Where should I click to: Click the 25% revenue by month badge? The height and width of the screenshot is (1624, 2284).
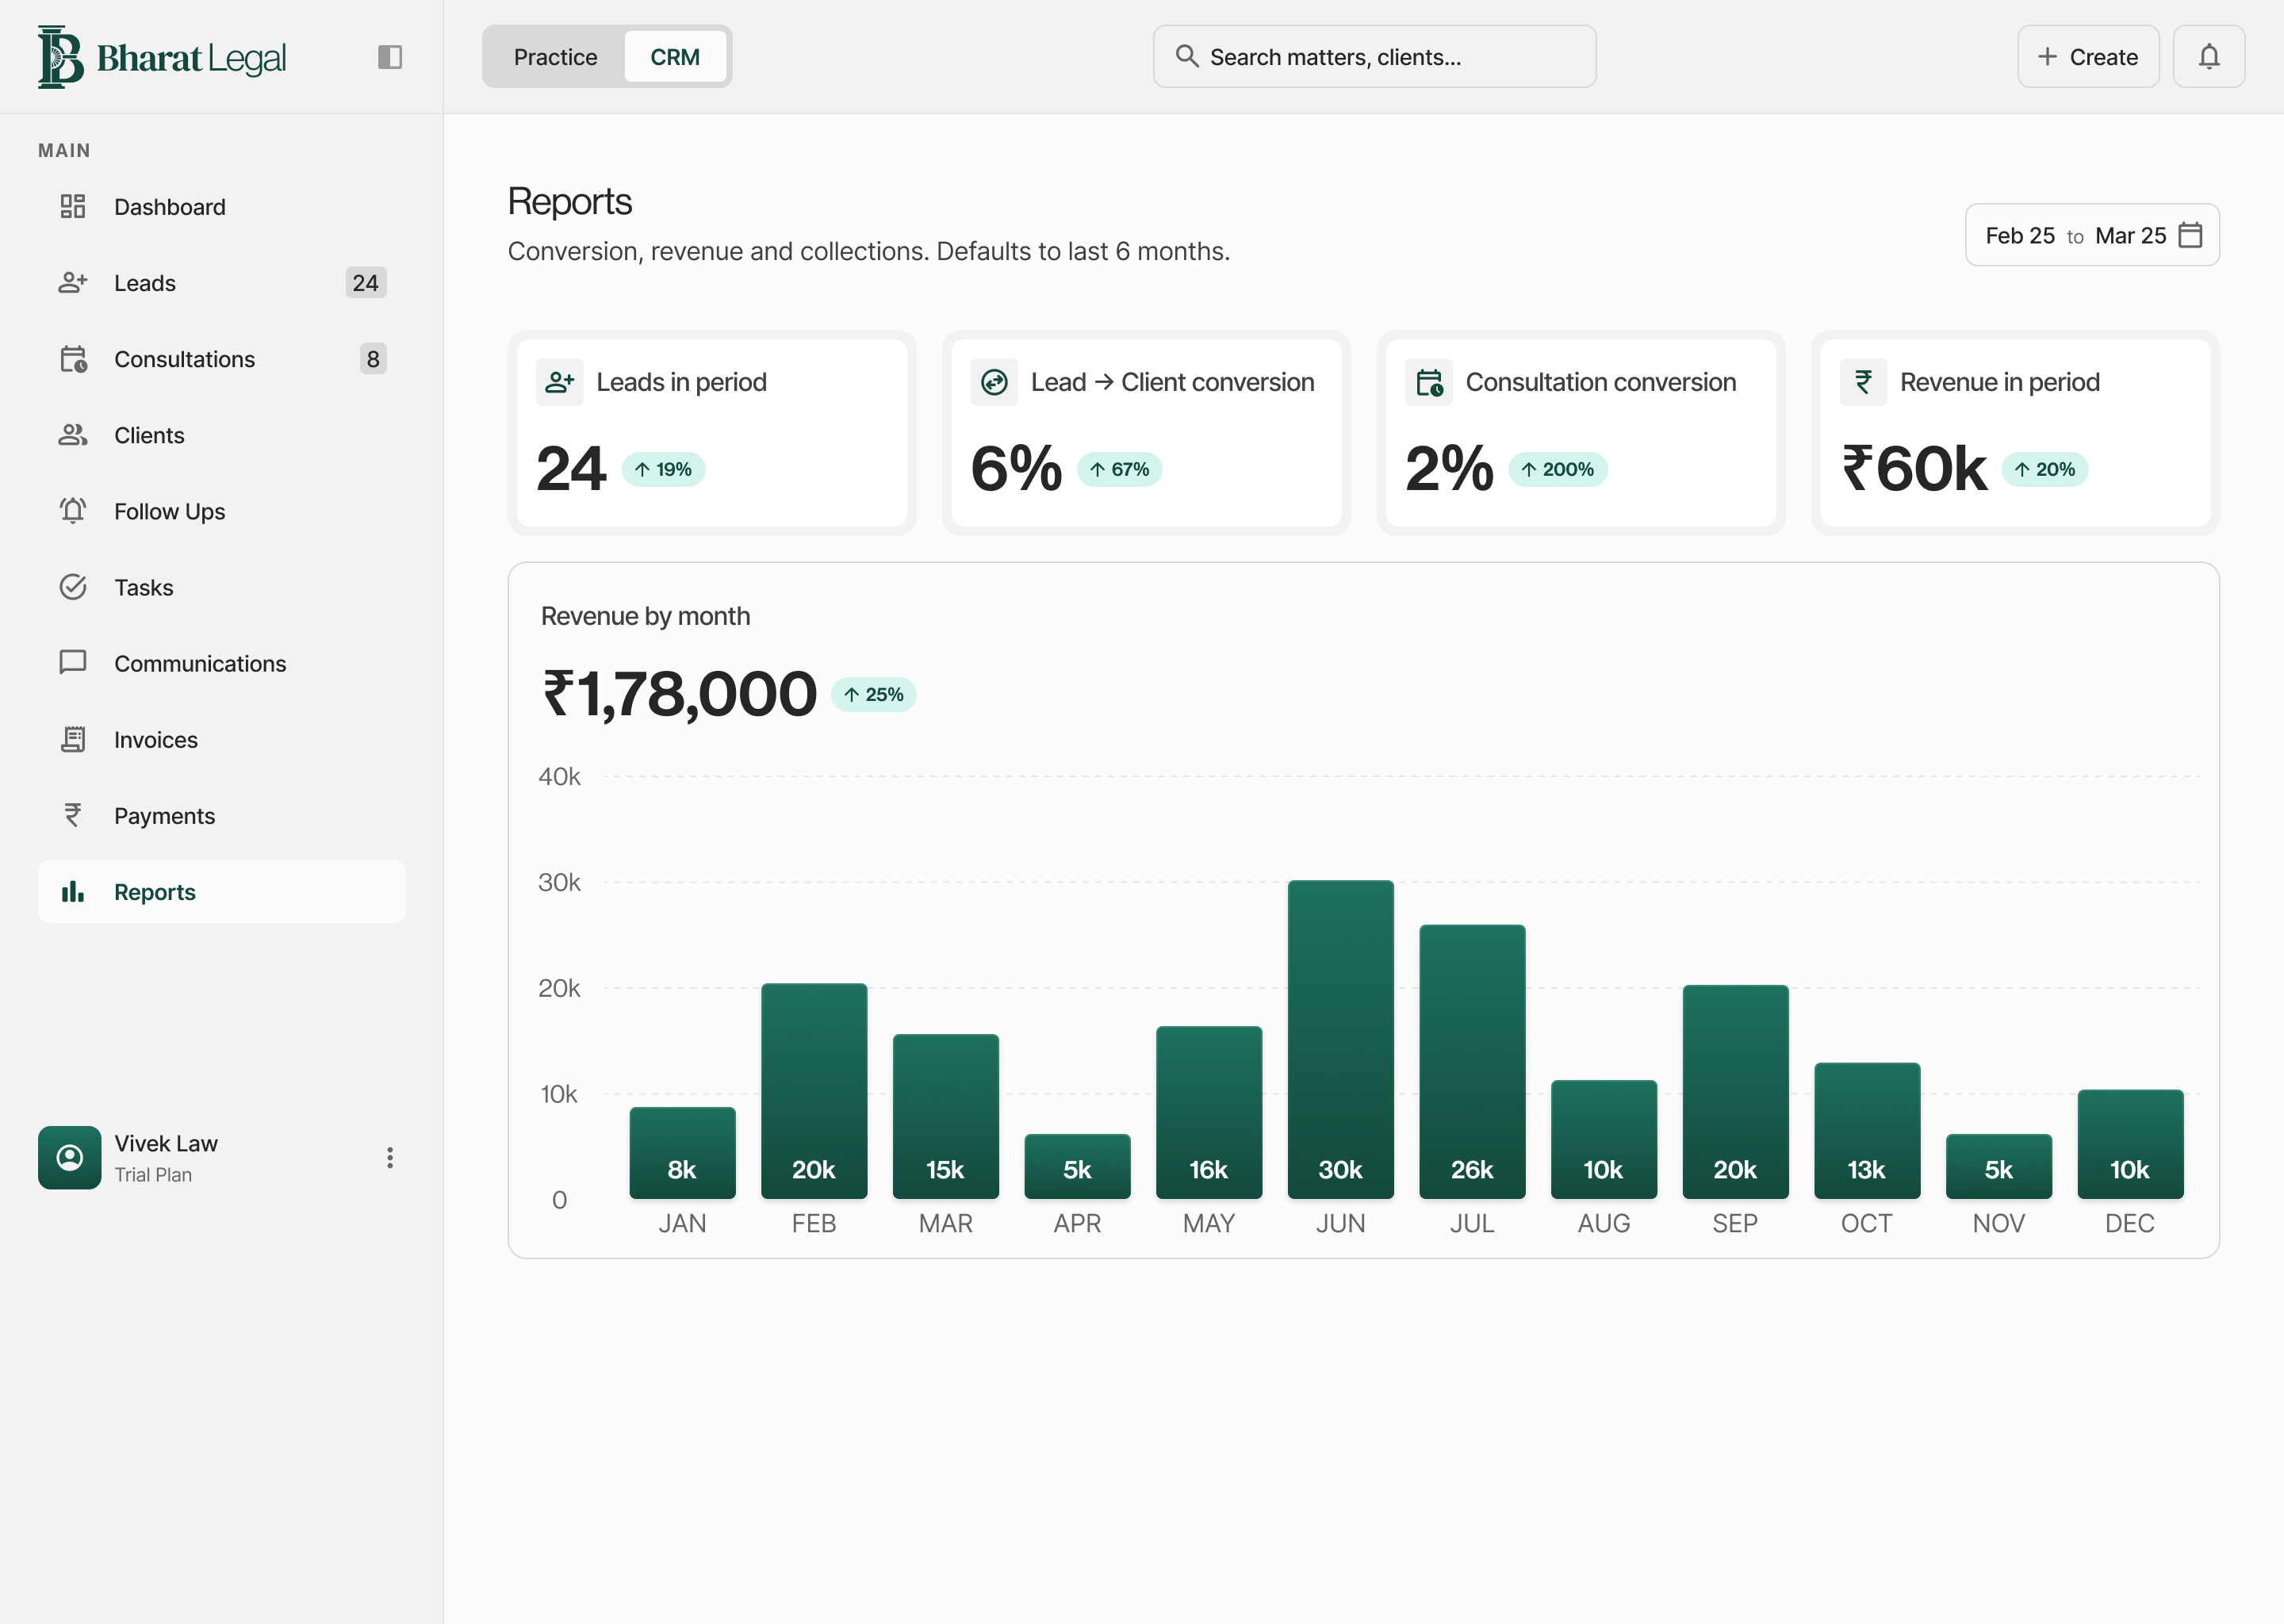873,694
